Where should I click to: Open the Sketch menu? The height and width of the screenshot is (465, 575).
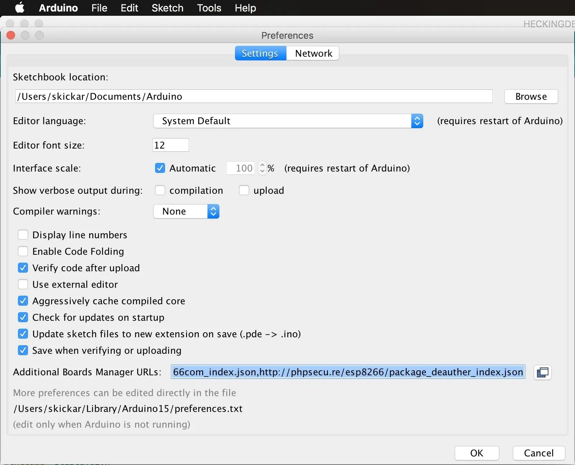[x=167, y=8]
